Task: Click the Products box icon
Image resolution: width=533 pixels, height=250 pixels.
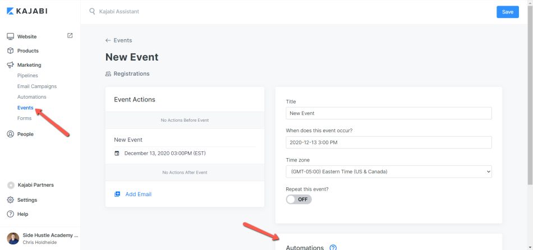Action: (x=11, y=50)
